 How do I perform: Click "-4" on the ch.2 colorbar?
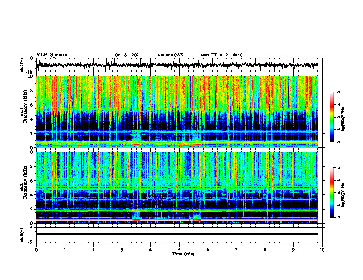pyautogui.click(x=338, y=180)
